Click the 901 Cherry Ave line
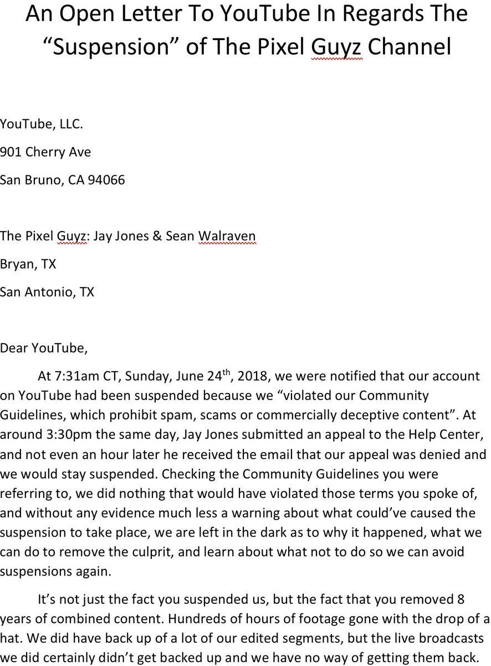Image resolution: width=491 pixels, height=666 pixels. (x=45, y=152)
